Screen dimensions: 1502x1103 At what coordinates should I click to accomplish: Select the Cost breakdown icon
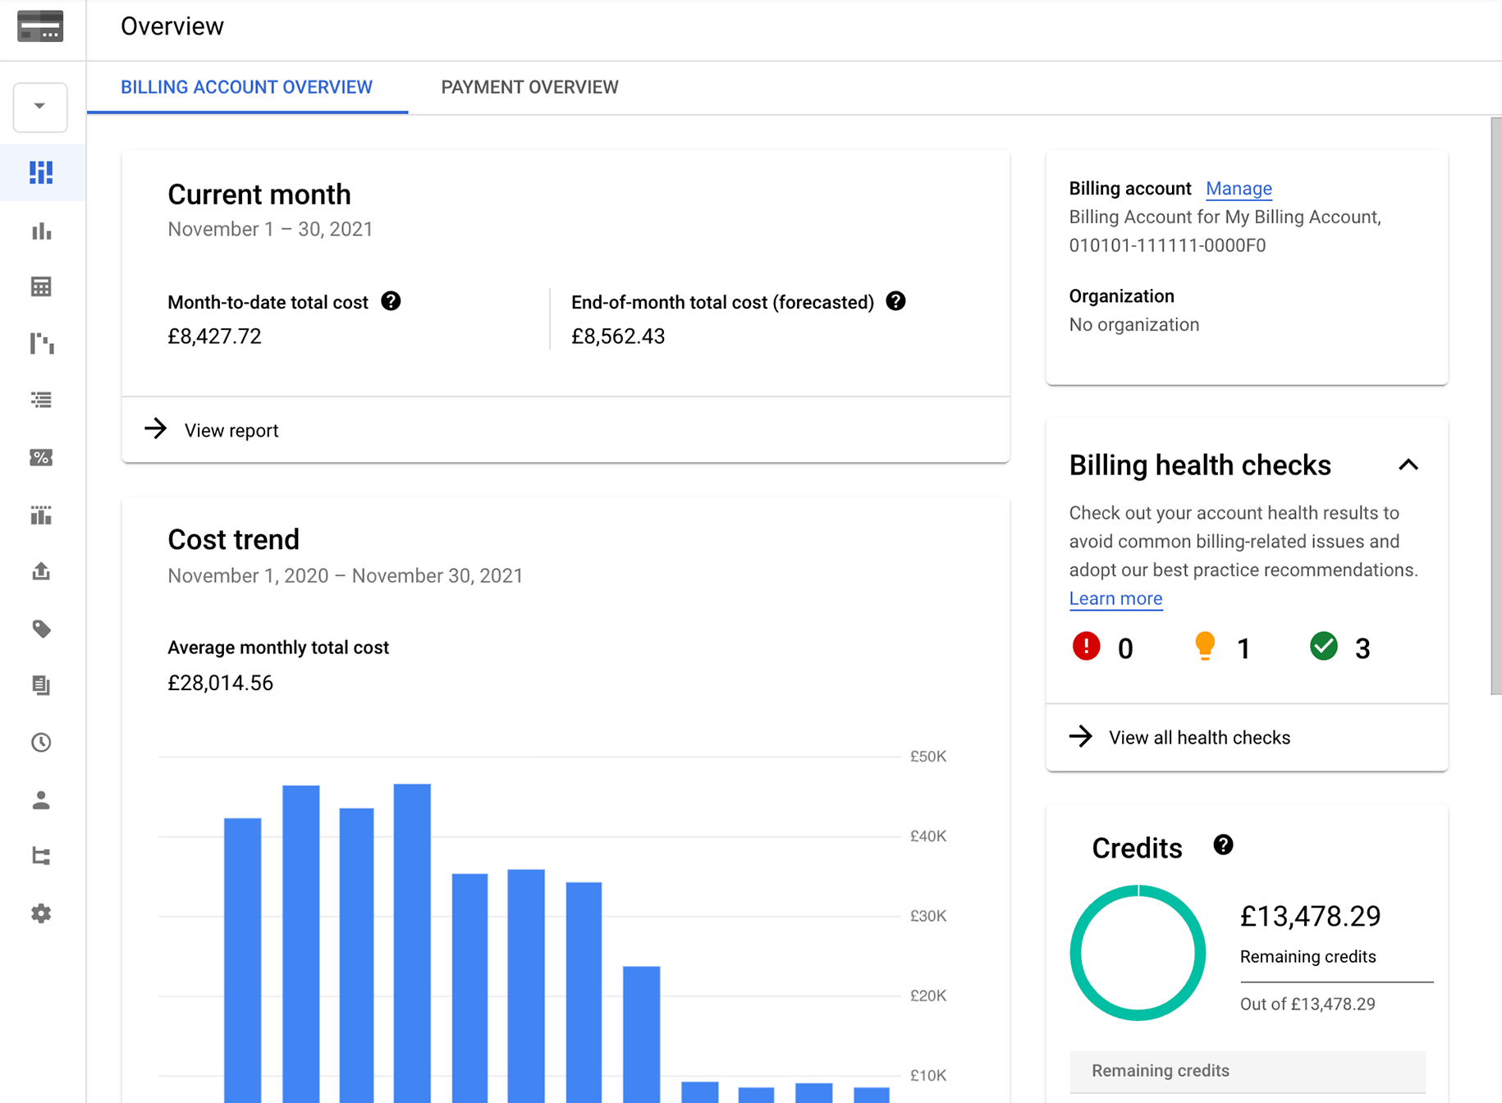tap(41, 343)
